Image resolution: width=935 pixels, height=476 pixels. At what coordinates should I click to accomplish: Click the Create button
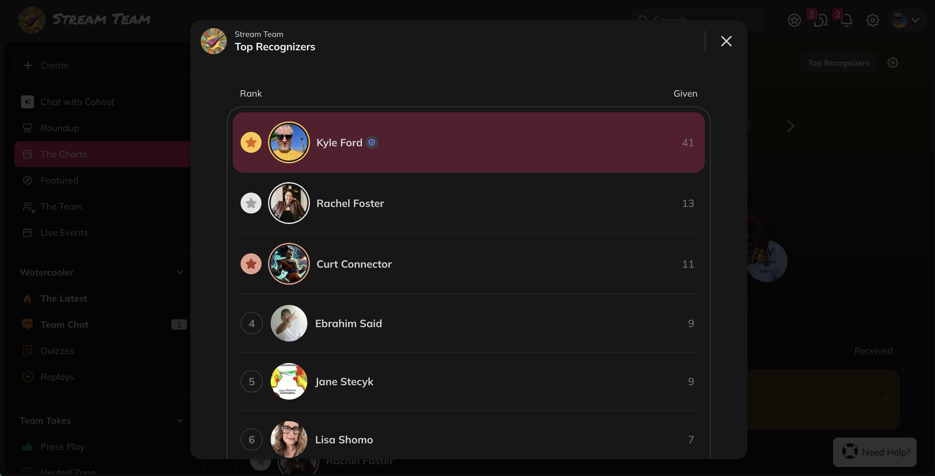pyautogui.click(x=55, y=65)
